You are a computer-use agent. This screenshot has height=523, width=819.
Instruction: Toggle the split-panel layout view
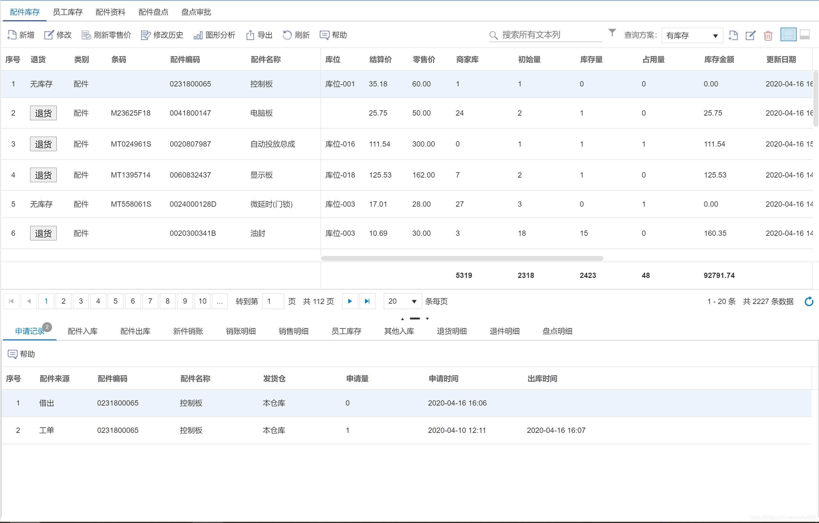coord(788,35)
